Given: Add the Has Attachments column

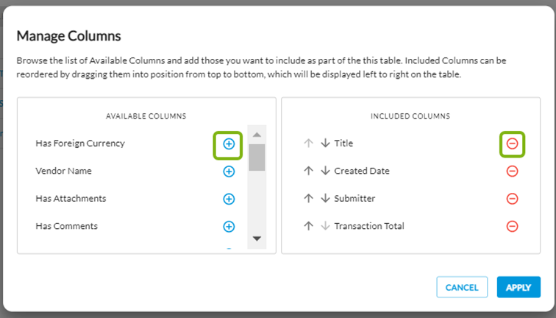Looking at the screenshot, I should click(x=229, y=199).
